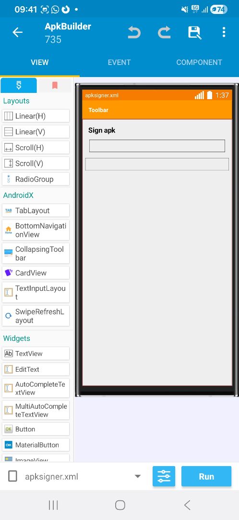Choose the SwipeRefreshLayout widget
239x520 pixels.
tap(36, 316)
